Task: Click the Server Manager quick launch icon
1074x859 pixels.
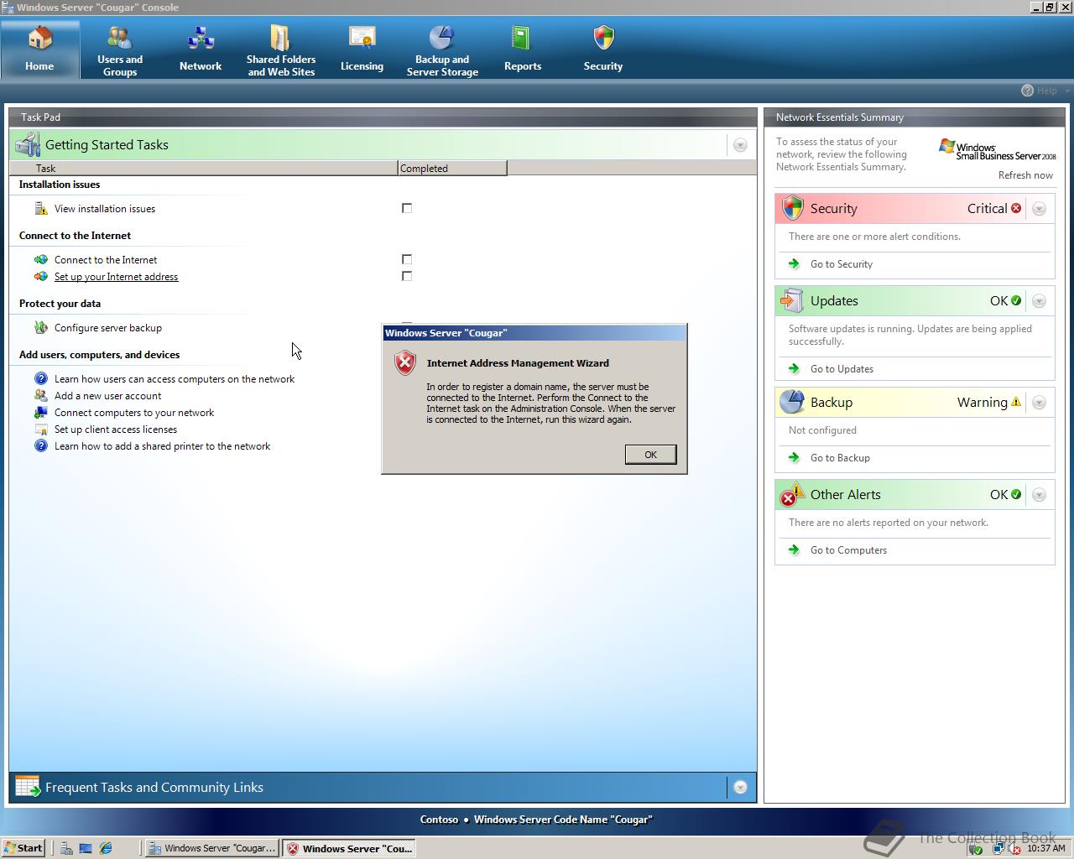Action: click(x=65, y=848)
